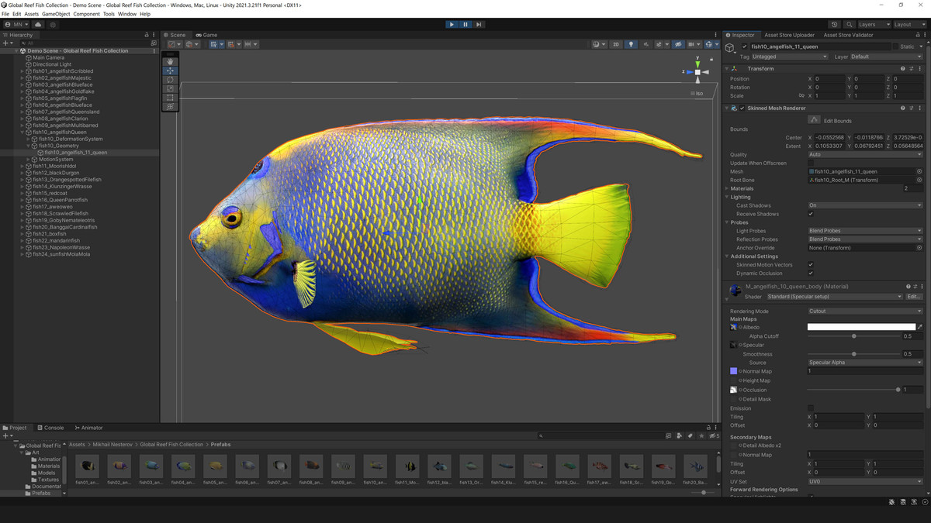Open the Cast Shadows dropdown set to On

[865, 205]
